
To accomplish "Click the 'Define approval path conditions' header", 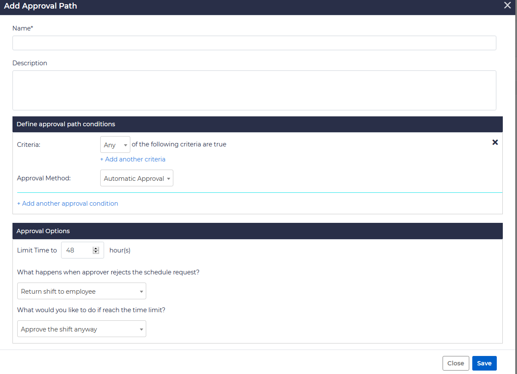I will click(66, 124).
